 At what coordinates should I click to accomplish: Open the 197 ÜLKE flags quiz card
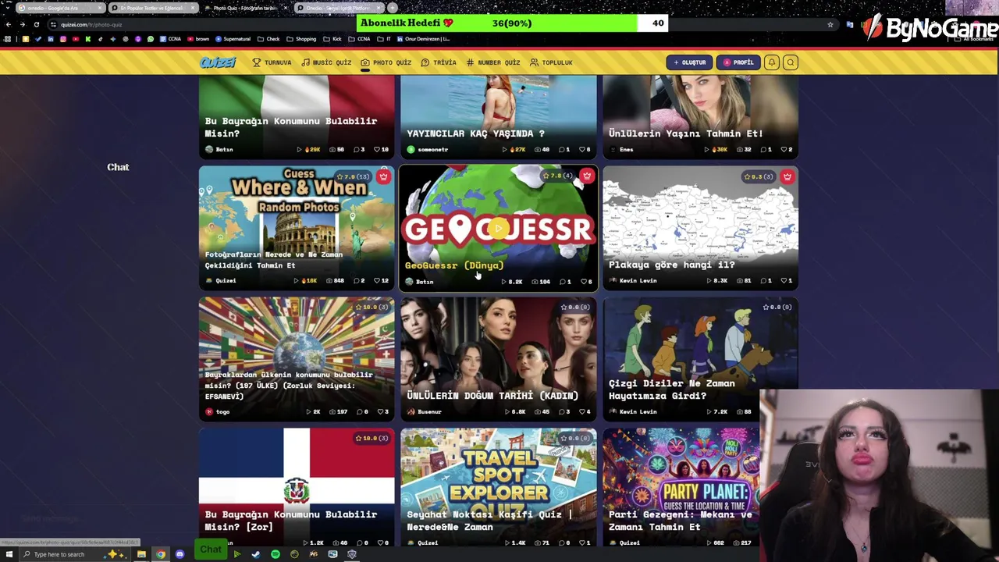(297, 359)
